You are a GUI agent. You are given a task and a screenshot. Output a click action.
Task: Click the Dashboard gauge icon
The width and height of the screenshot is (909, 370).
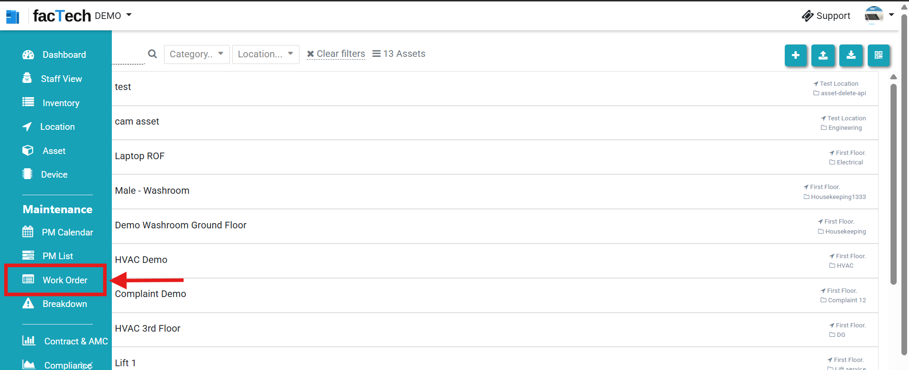point(28,54)
